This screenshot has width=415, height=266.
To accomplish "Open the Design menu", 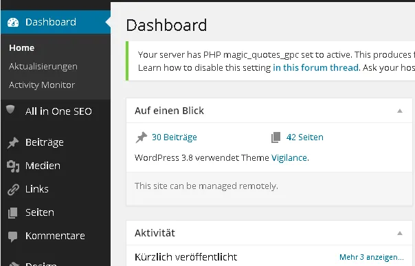I will pyautogui.click(x=41, y=264).
